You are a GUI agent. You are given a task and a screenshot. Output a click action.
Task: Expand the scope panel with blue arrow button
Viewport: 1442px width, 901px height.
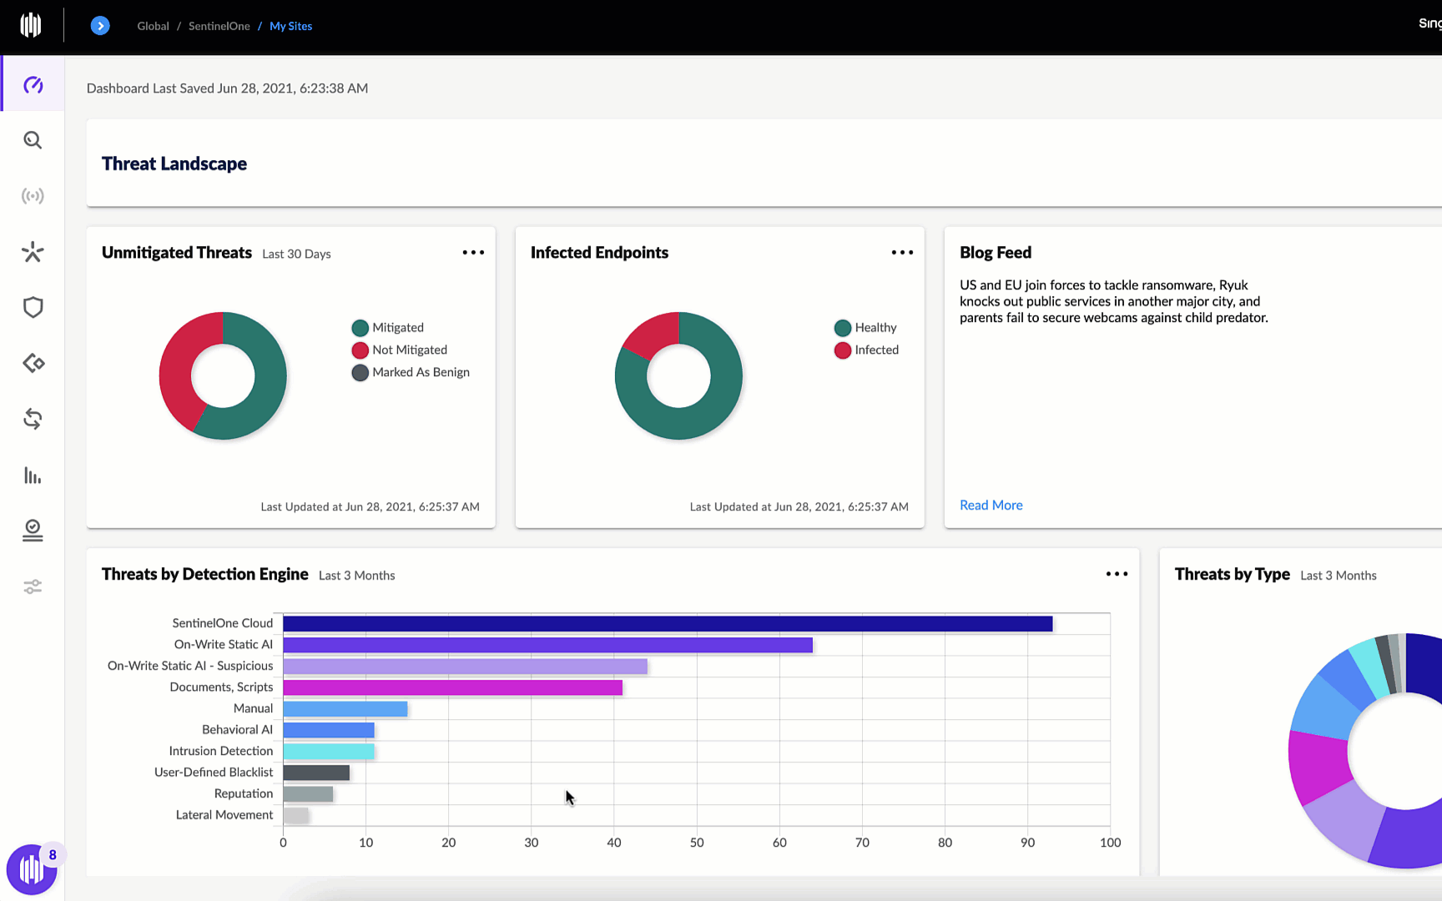100,26
